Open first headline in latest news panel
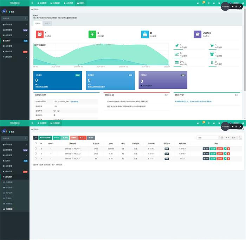The width and height of the screenshot is (246, 240). pyautogui.click(x=127, y=101)
